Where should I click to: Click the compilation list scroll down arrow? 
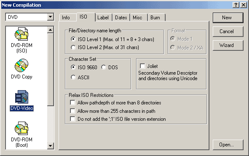click(x=50, y=146)
